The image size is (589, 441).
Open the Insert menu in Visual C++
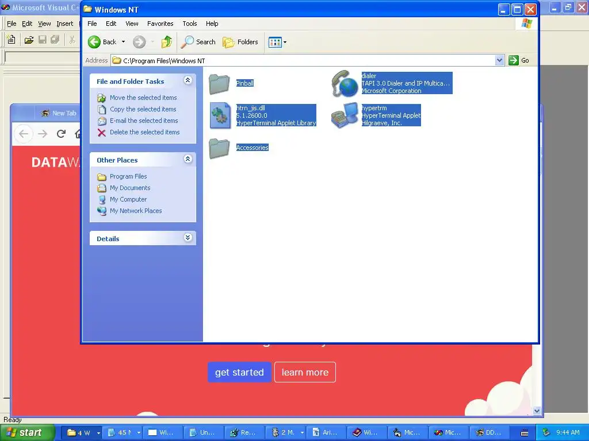point(64,24)
